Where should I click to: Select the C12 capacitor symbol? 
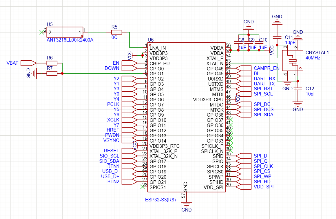coord(298,90)
